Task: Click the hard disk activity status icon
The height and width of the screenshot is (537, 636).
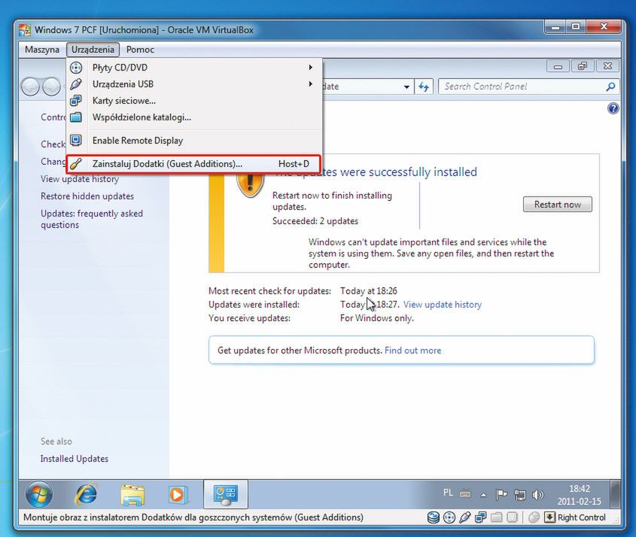Action: 434,517
